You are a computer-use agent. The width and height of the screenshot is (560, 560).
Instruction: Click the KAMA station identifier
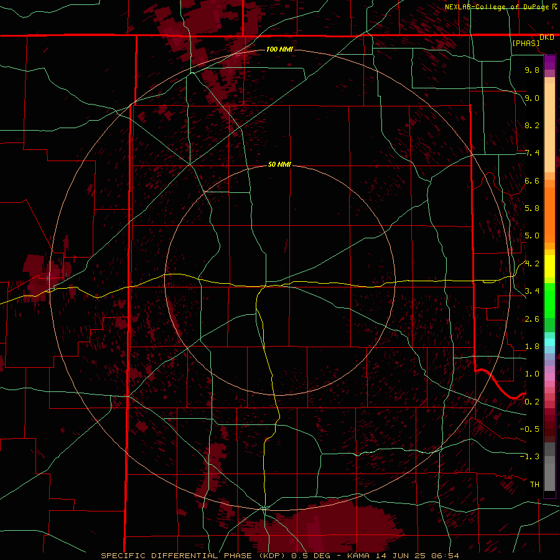click(x=358, y=556)
